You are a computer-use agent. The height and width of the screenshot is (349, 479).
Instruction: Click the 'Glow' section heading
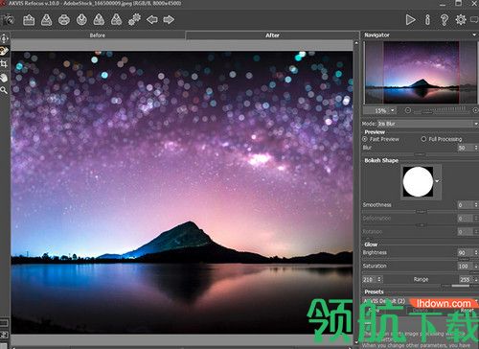point(371,244)
